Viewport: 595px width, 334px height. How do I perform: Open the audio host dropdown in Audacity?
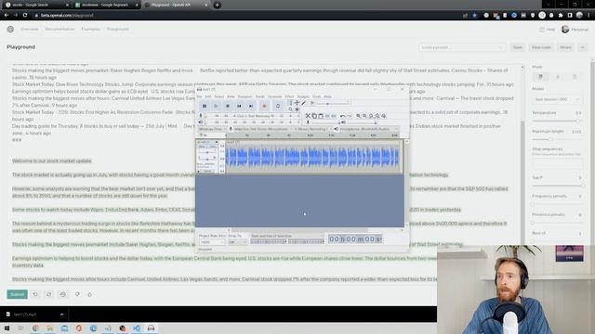(x=212, y=129)
